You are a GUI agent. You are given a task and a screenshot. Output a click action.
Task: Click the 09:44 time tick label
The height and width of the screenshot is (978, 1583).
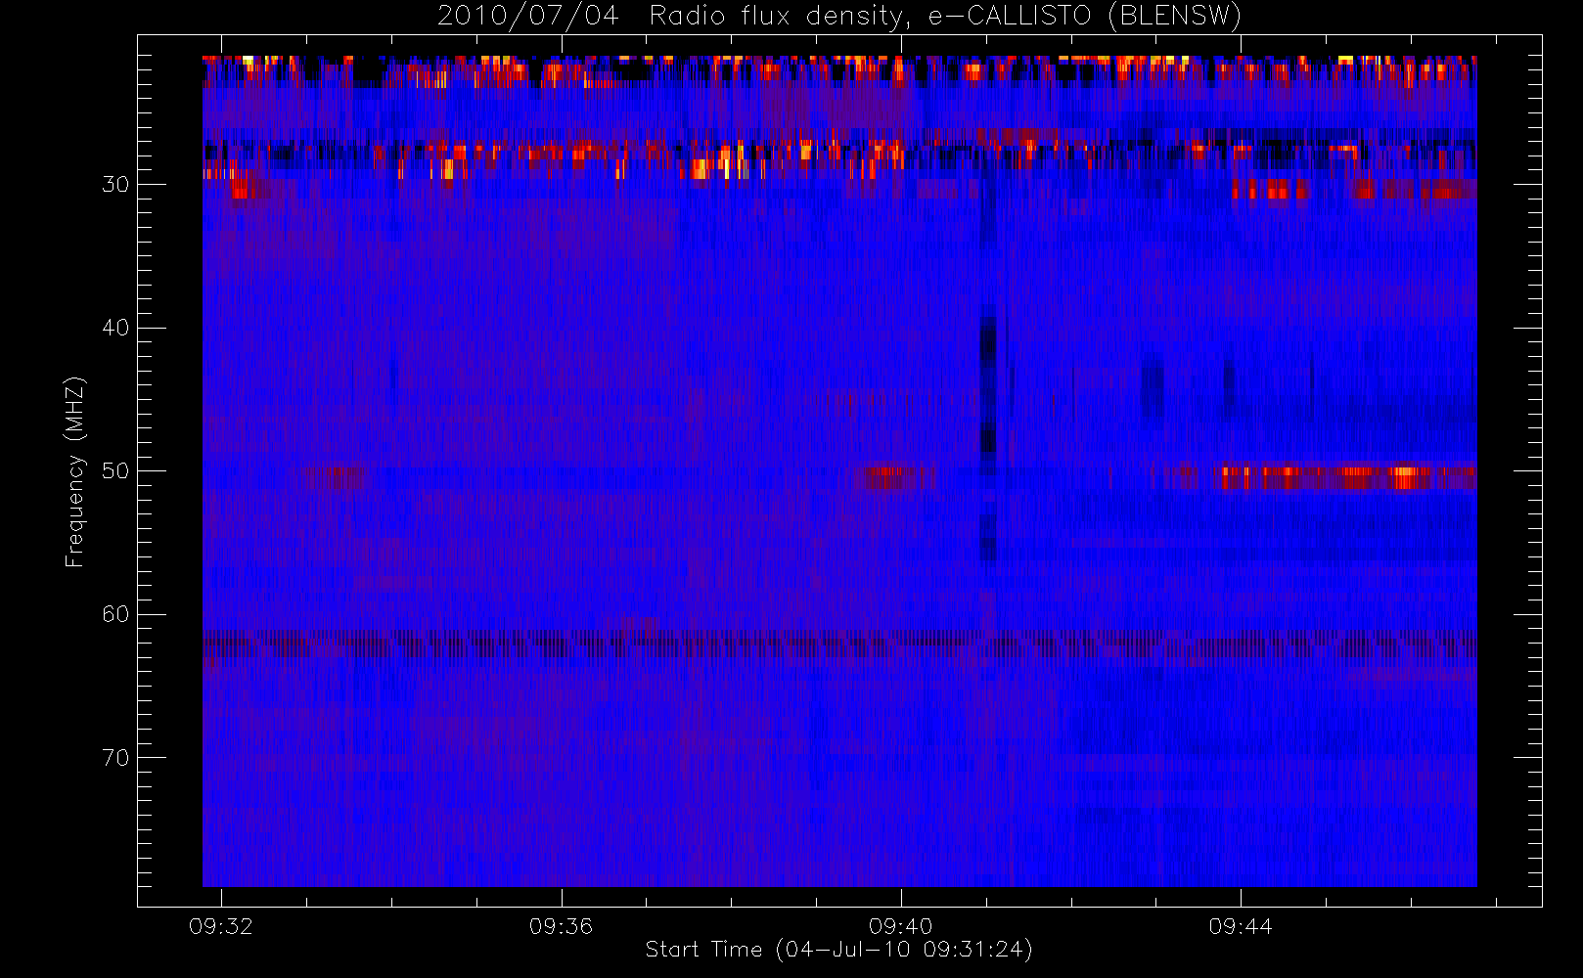point(1240,926)
